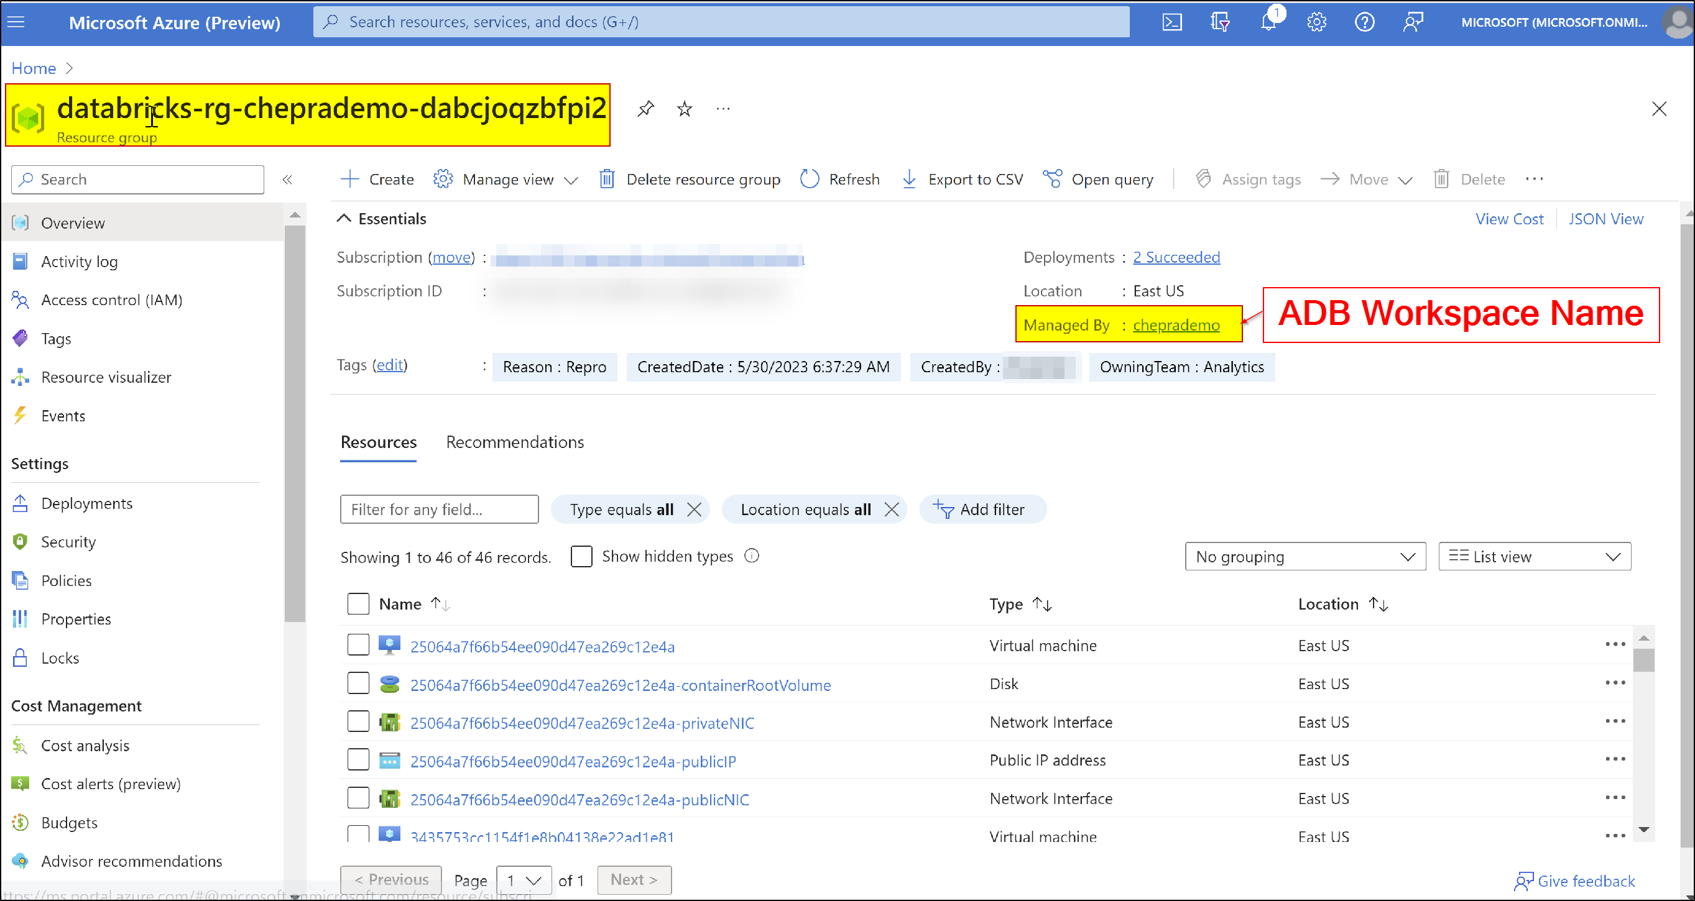Refresh the resource list
Image resolution: width=1695 pixels, height=901 pixels.
pyautogui.click(x=839, y=180)
